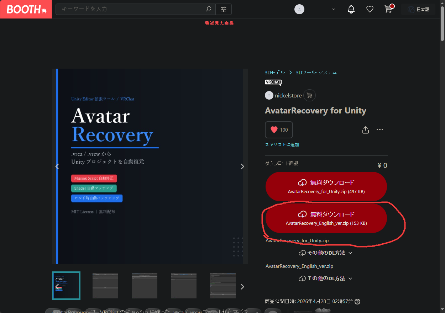
Task: Select the second screenshot thumbnail
Action: pyautogui.click(x=105, y=286)
